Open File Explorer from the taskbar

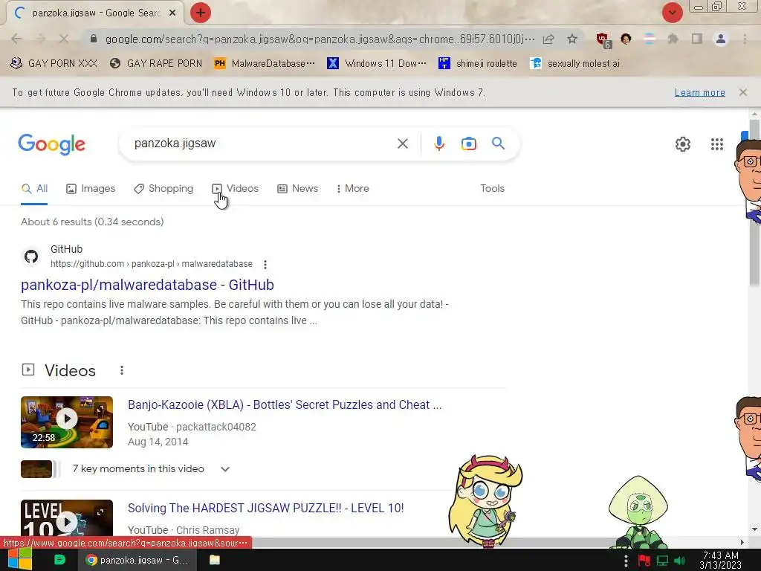[215, 560]
